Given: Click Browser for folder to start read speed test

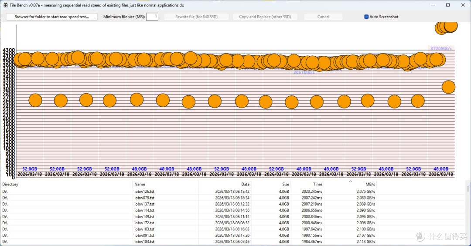Looking at the screenshot, I should (51, 17).
